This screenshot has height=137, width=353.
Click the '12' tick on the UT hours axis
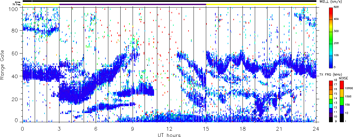coord(169,129)
